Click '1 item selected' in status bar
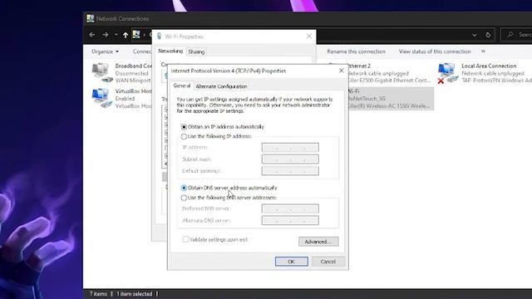The image size is (532, 299). click(x=134, y=294)
